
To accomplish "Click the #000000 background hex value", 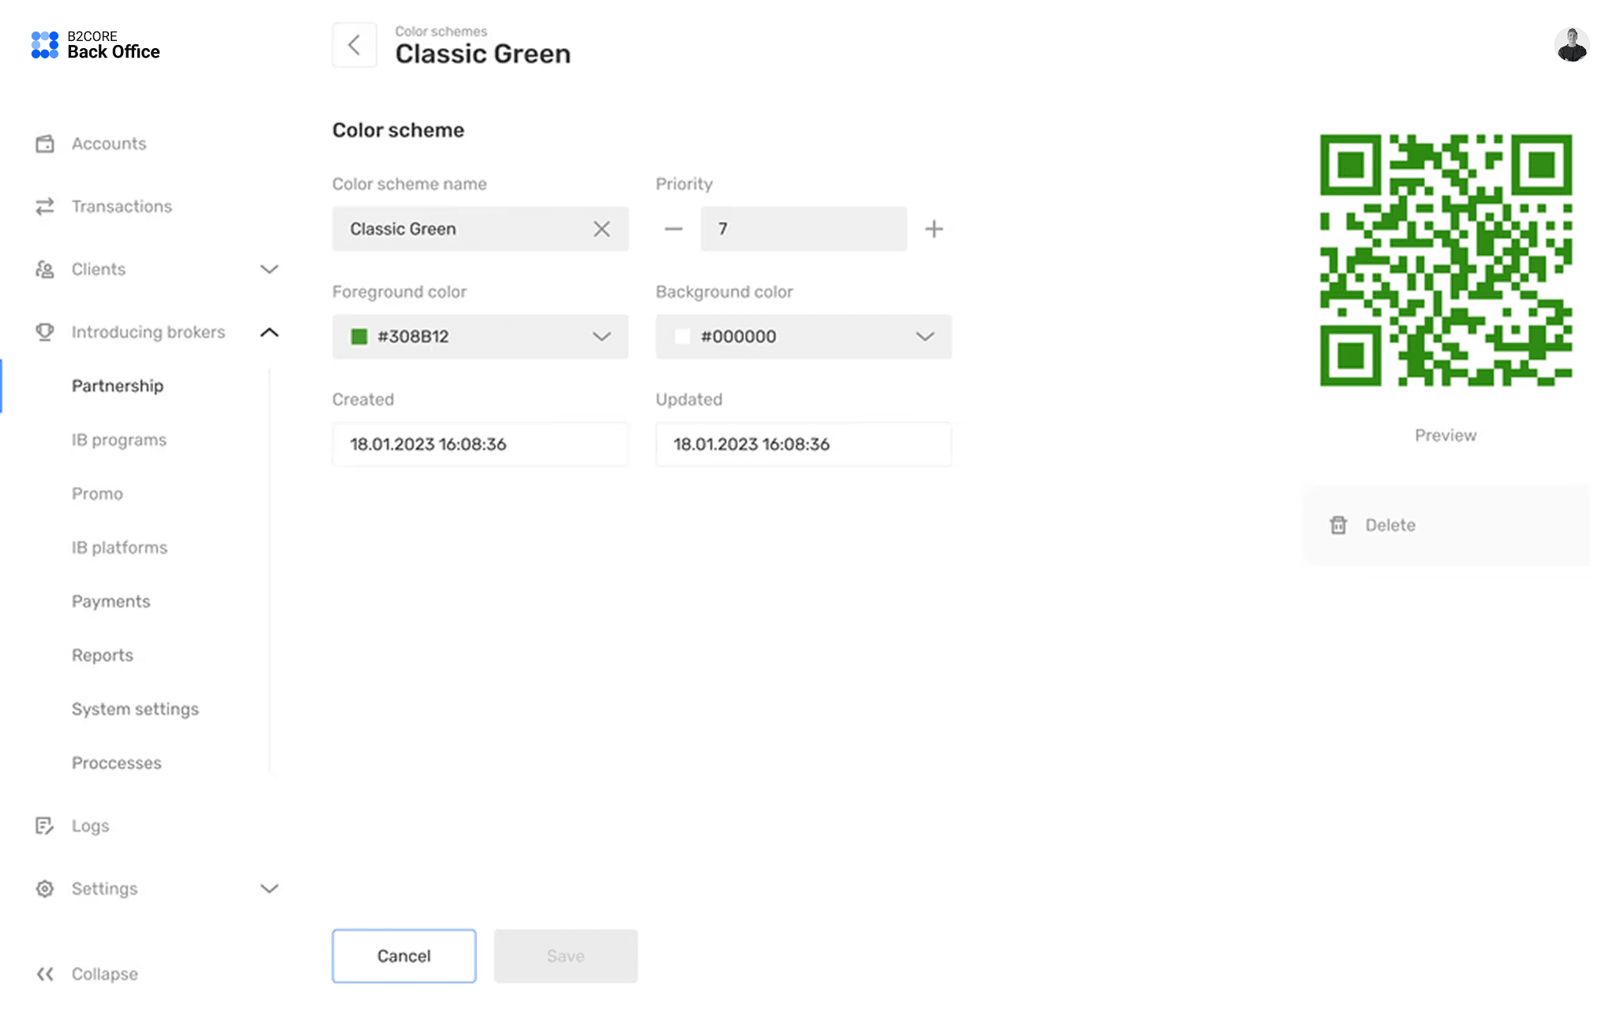I will pos(738,337).
